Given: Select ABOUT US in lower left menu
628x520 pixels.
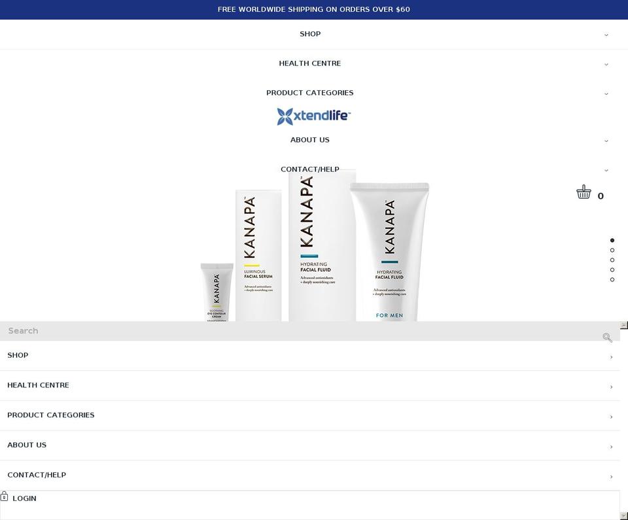Looking at the screenshot, I should [x=27, y=445].
